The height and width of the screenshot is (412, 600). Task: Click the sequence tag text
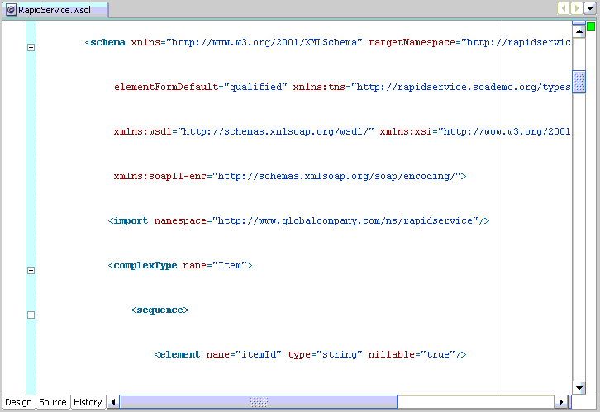(x=160, y=310)
